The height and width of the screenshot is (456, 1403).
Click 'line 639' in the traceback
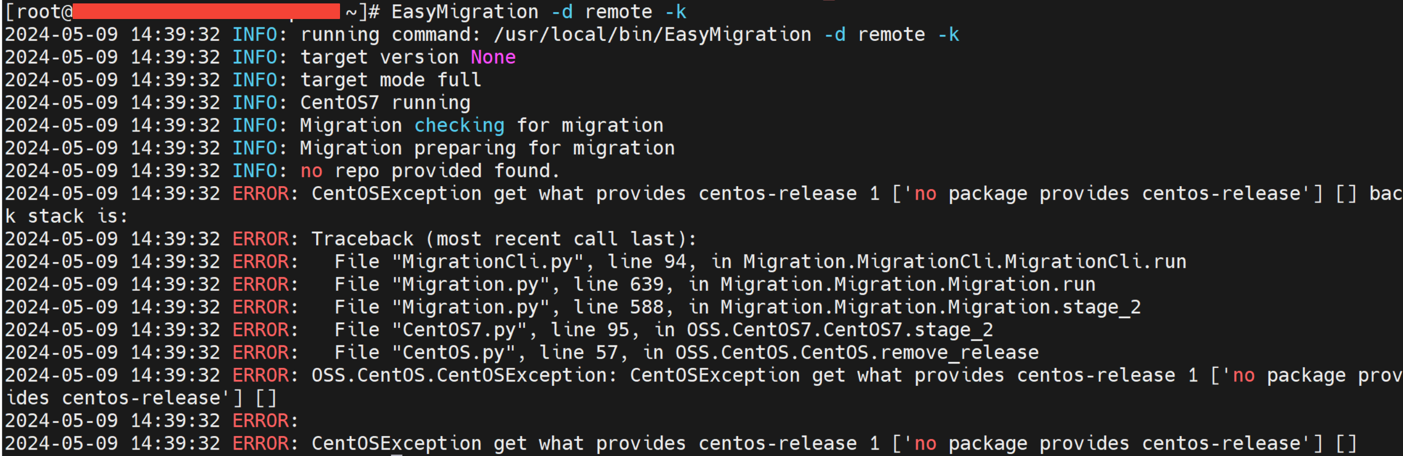point(618,285)
